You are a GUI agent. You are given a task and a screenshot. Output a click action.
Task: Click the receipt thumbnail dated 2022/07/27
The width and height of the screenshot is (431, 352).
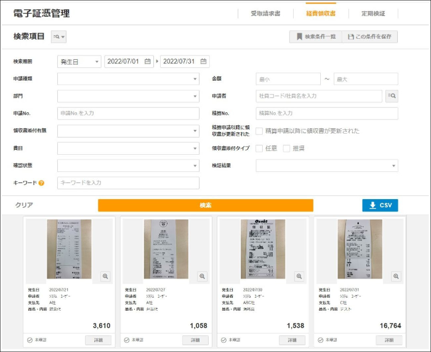point(166,249)
